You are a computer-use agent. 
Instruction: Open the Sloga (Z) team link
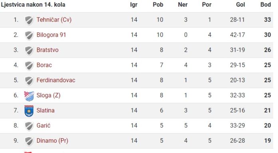tap(48, 95)
